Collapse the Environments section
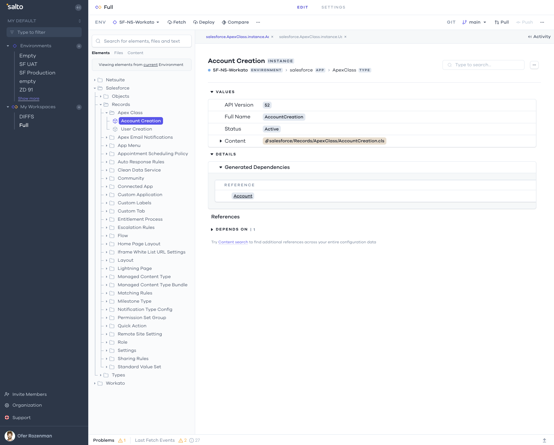Viewport: 554px width, 445px height. [8, 46]
